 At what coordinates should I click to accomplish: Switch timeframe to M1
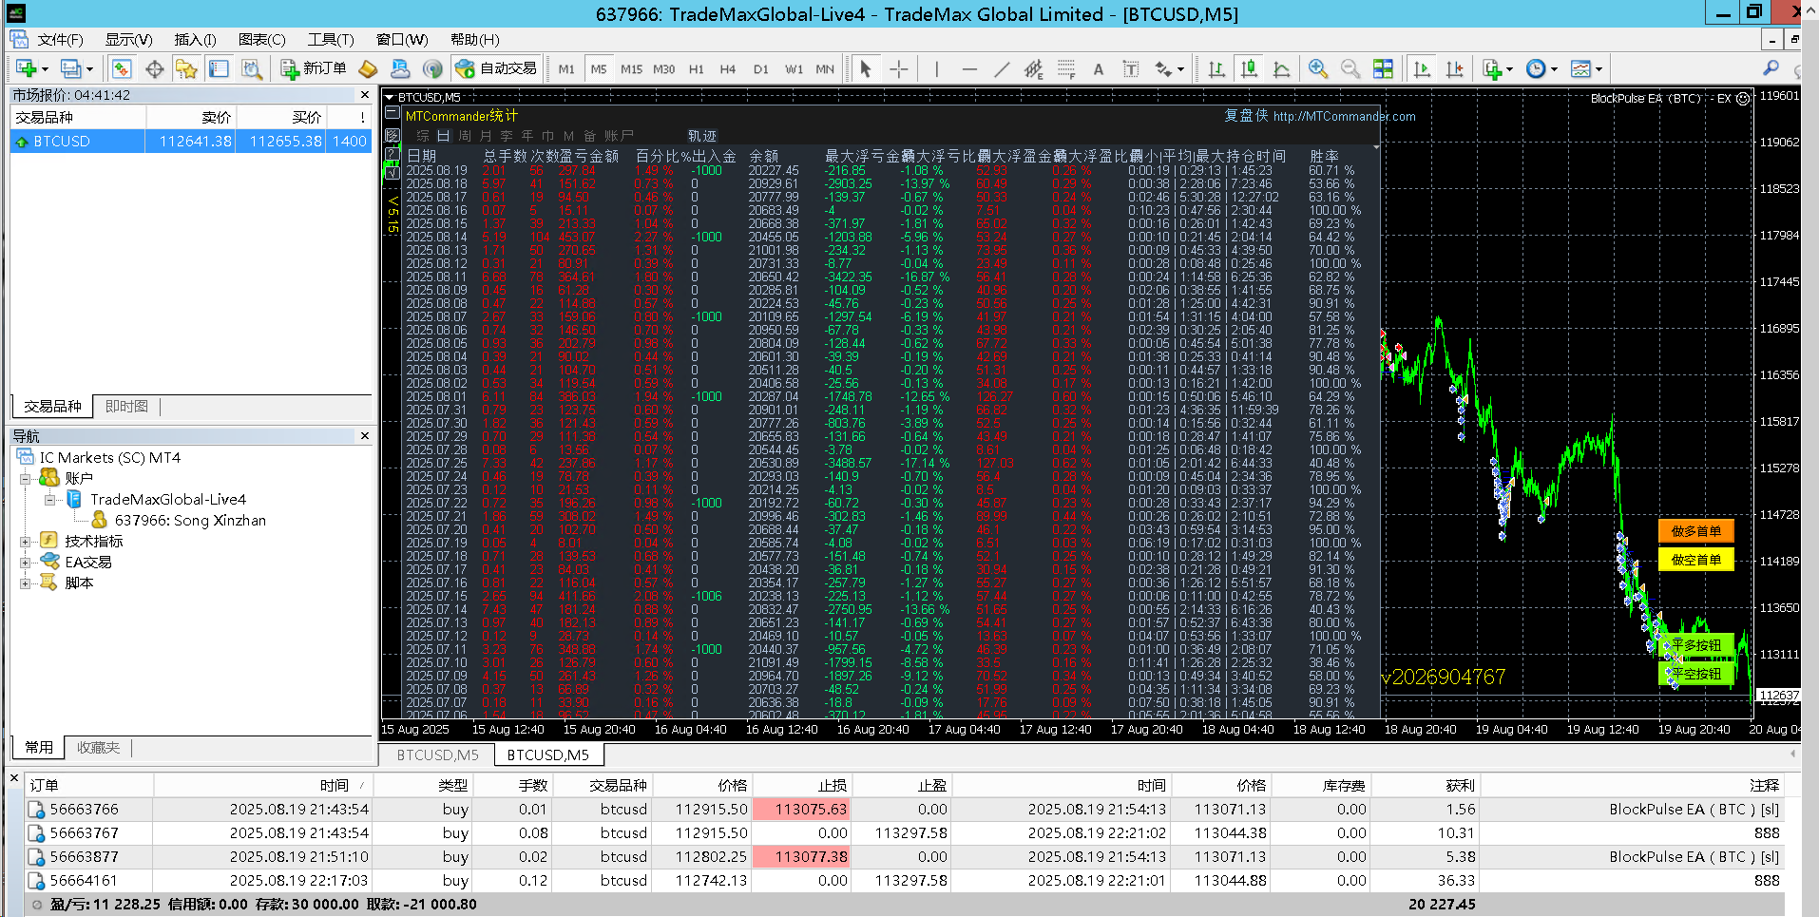click(x=566, y=68)
